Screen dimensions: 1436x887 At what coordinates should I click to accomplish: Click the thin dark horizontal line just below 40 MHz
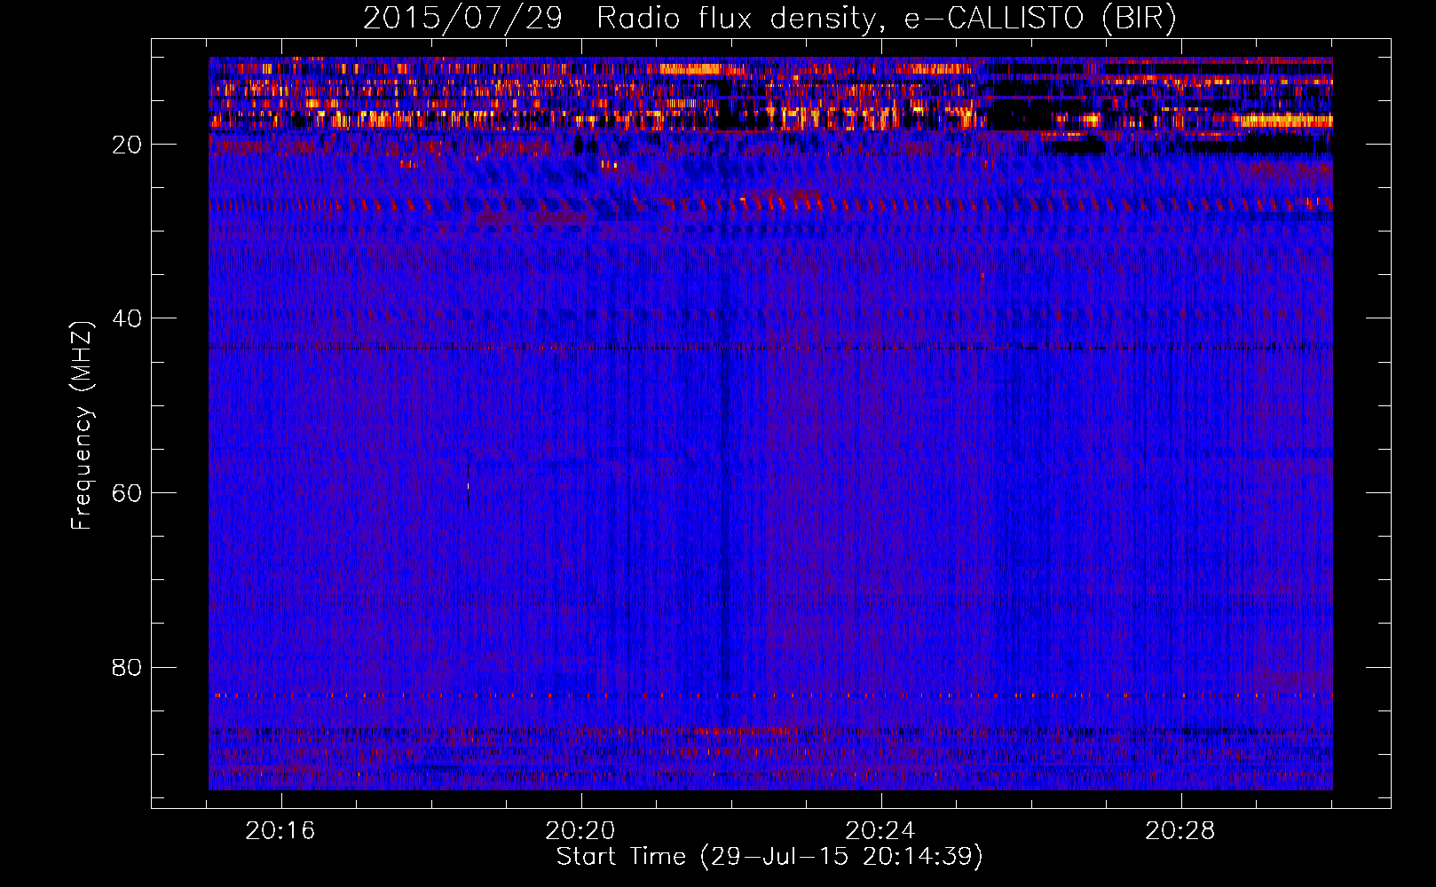pos(763,348)
